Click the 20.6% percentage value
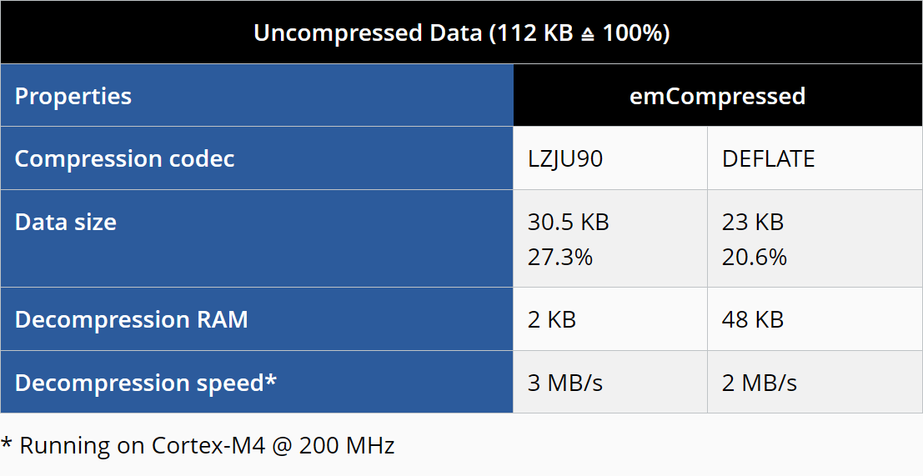 (754, 257)
